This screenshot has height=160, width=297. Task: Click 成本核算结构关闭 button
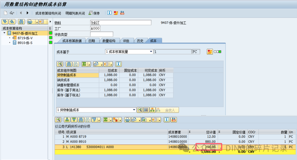(x=48, y=13)
